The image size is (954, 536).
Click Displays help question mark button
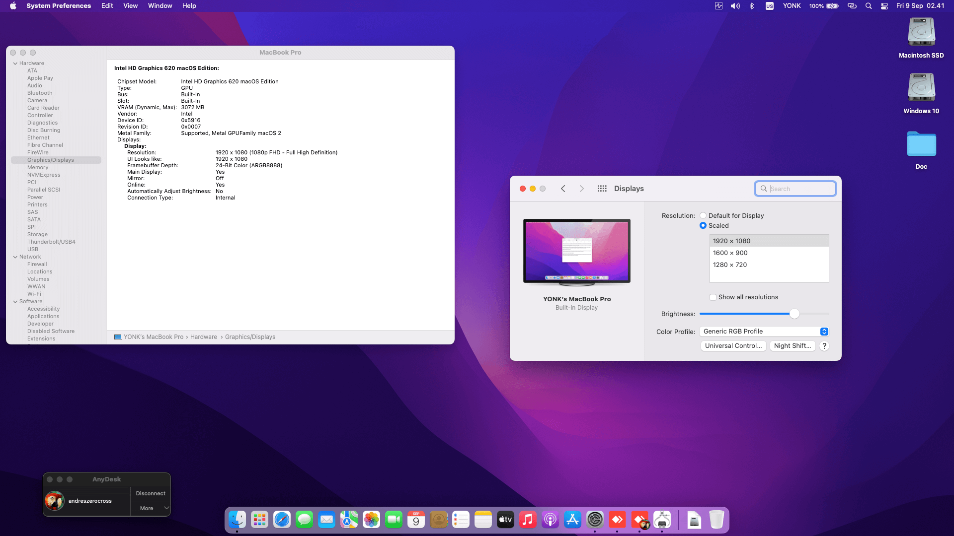pyautogui.click(x=824, y=346)
